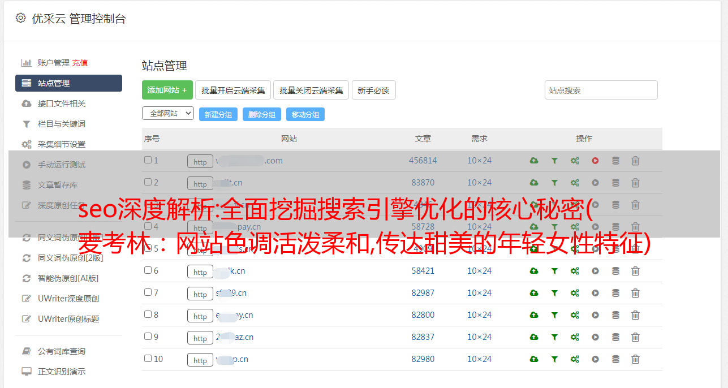
Task: Click the http button in row 10
Action: coord(200,360)
